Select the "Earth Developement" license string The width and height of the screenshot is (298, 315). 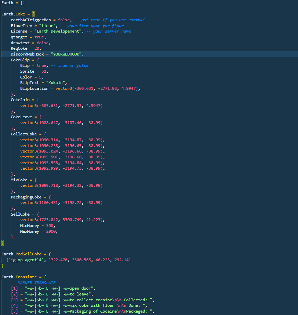[58, 31]
